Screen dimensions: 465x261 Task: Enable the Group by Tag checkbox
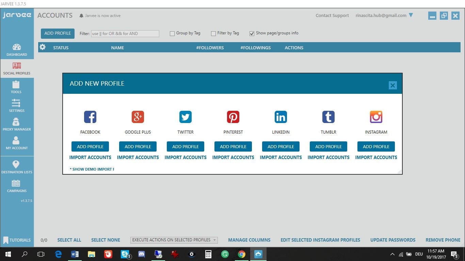pos(172,33)
